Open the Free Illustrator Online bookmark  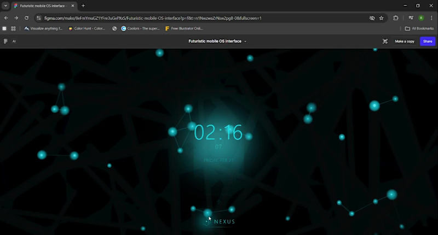coord(184,28)
